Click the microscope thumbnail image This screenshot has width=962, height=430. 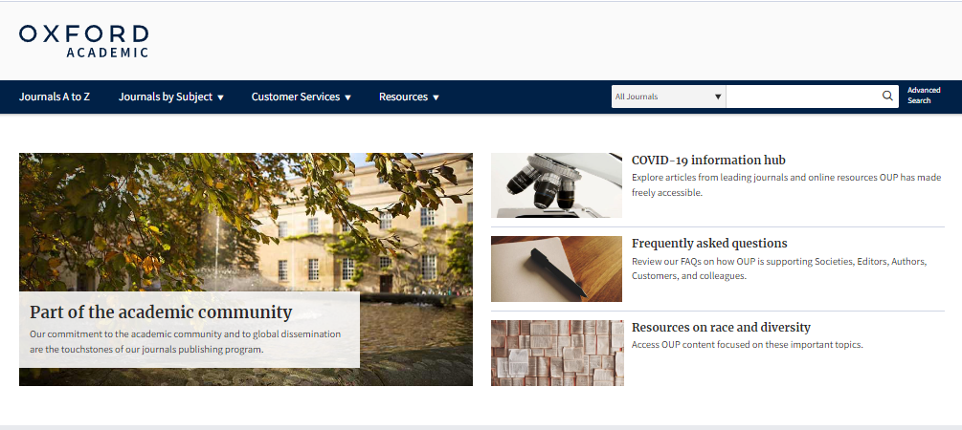(x=556, y=185)
